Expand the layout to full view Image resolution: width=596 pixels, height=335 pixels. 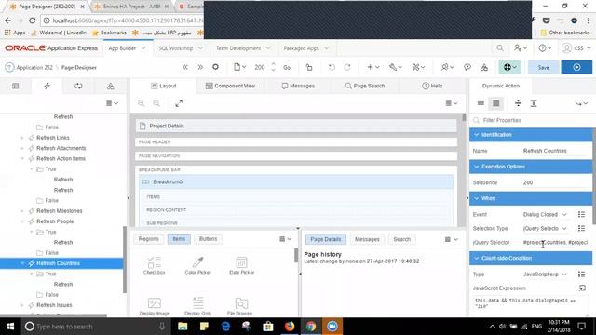[x=179, y=103]
